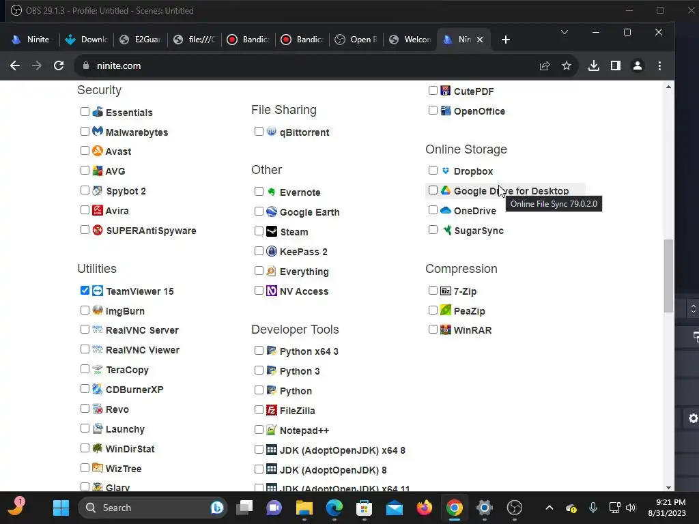Click the WinRAR books icon
699x524 pixels.
[x=446, y=330]
